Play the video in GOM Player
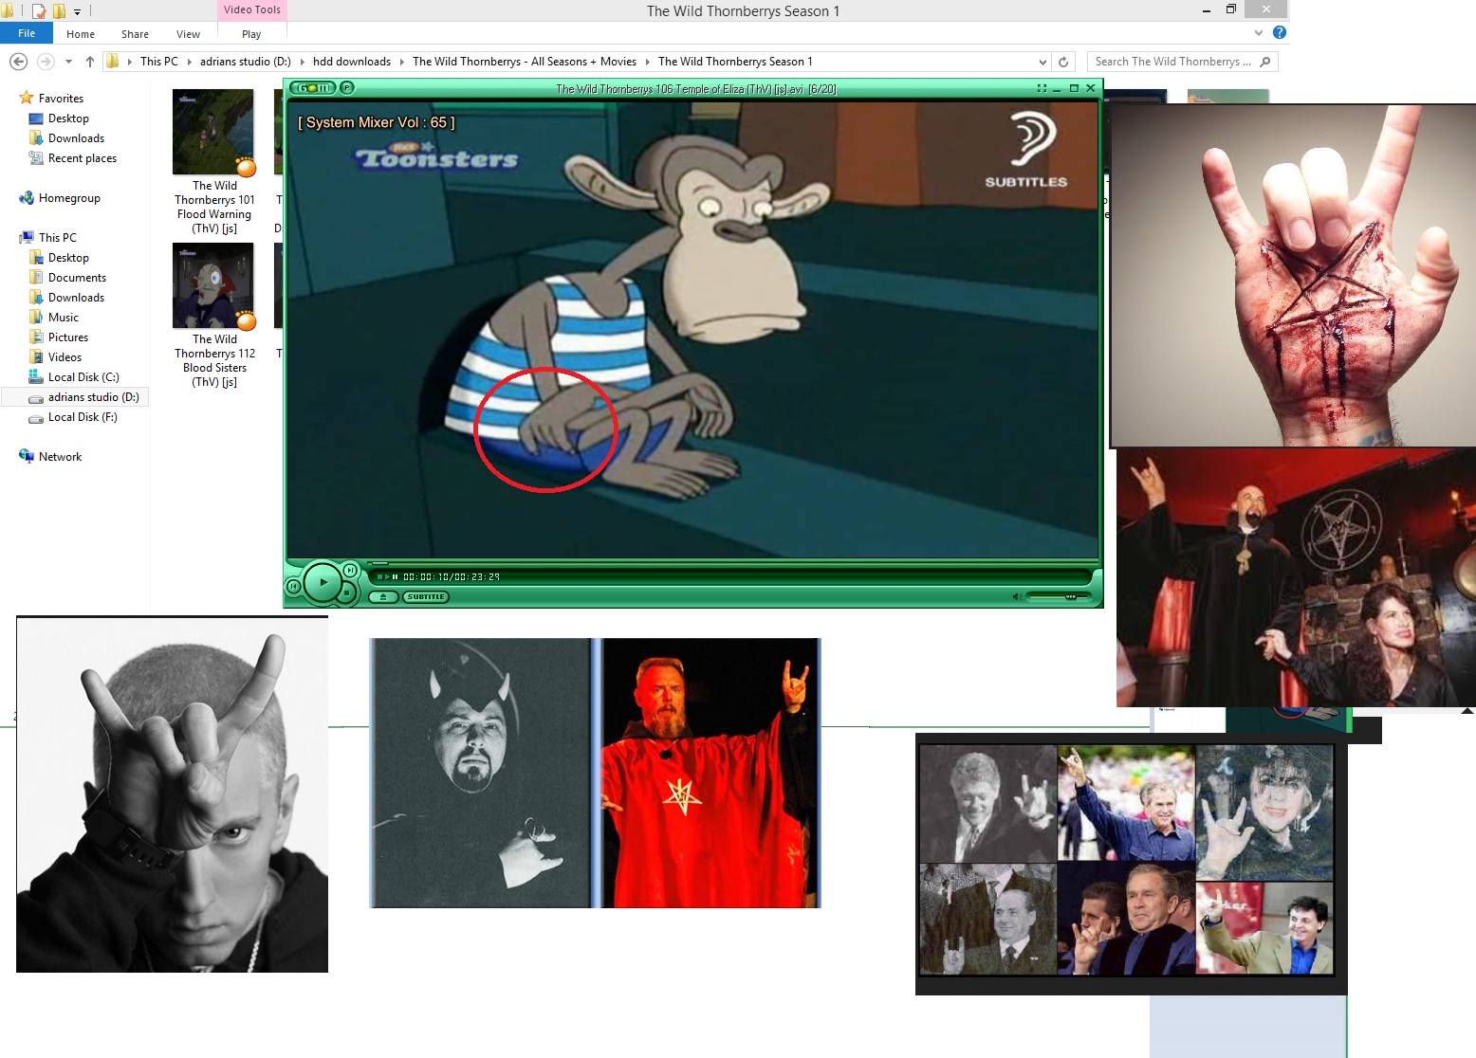This screenshot has width=1476, height=1058. coord(323,582)
